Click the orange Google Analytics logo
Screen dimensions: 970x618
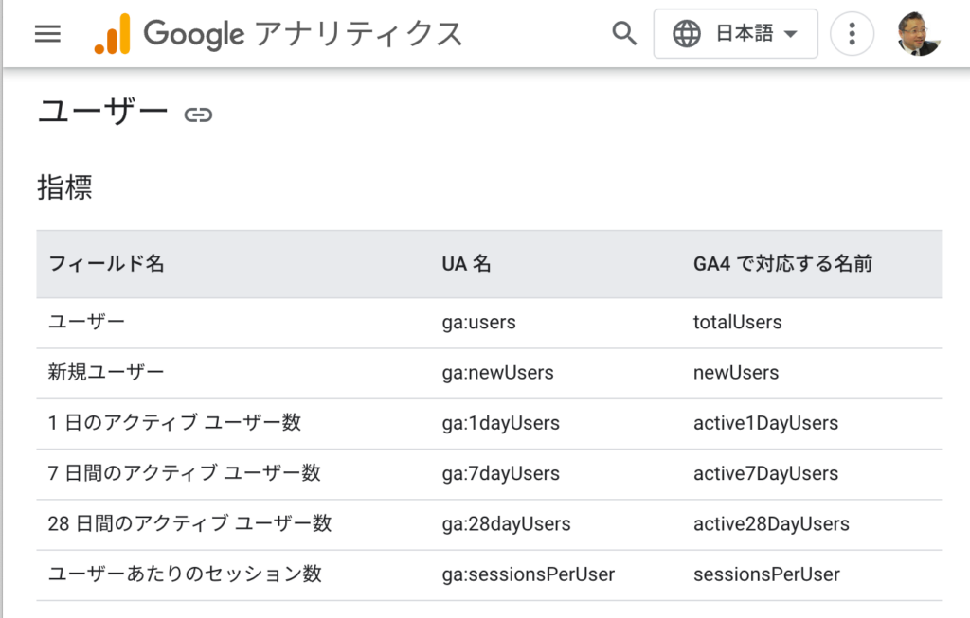[112, 35]
